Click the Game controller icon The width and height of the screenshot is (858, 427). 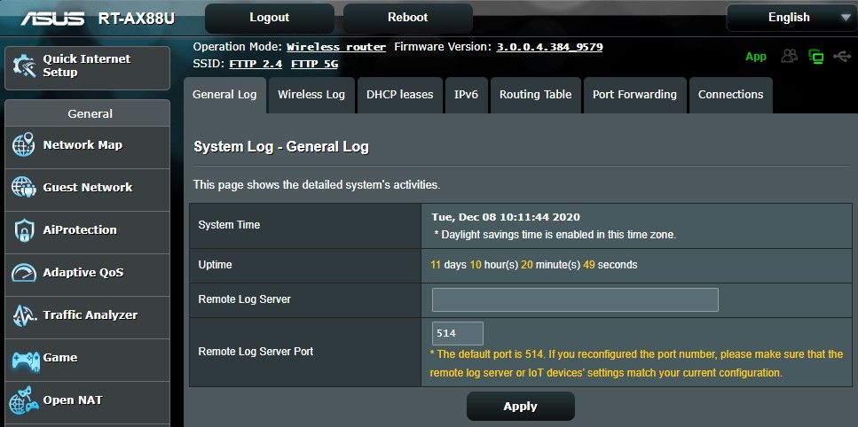[25, 360]
